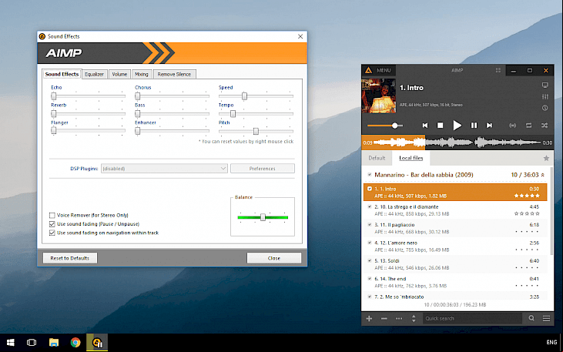Remove files with the minus icon

384,318
